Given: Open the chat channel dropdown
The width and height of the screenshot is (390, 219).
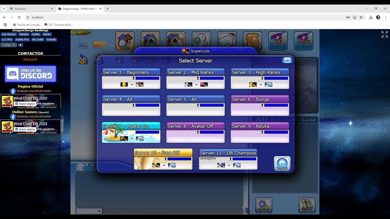Looking at the screenshot, I should pyautogui.click(x=89, y=211).
